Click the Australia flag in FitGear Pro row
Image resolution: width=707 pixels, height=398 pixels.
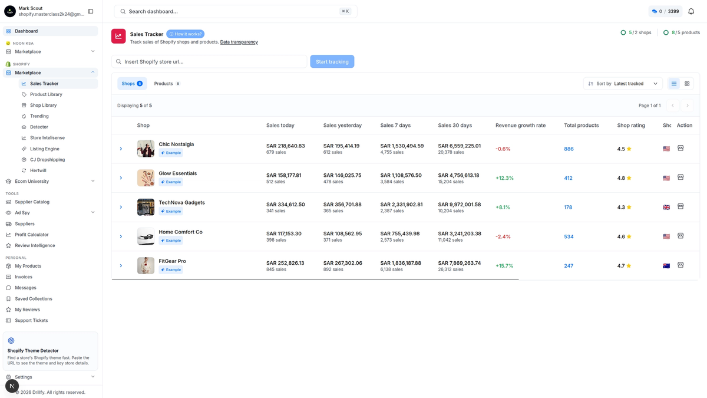tap(666, 266)
